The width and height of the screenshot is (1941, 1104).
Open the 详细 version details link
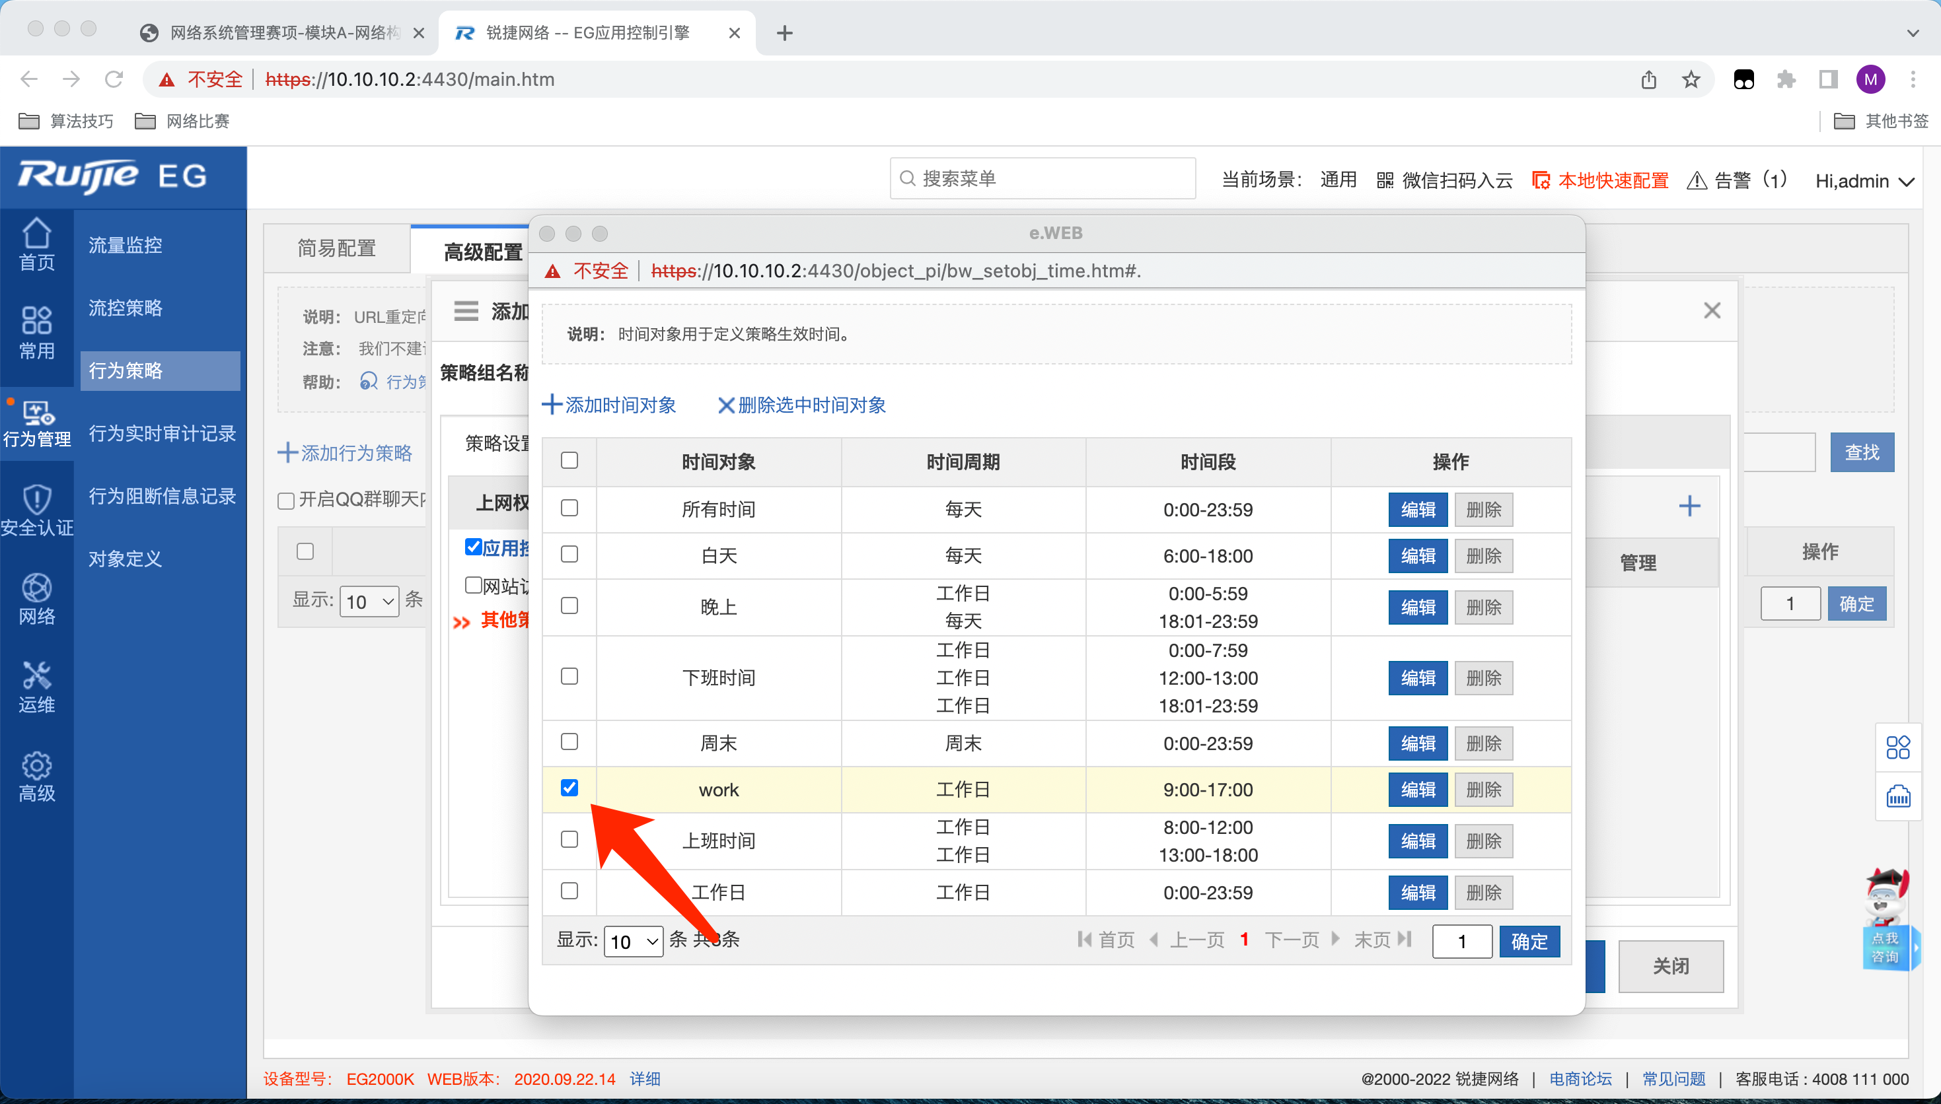(x=645, y=1078)
